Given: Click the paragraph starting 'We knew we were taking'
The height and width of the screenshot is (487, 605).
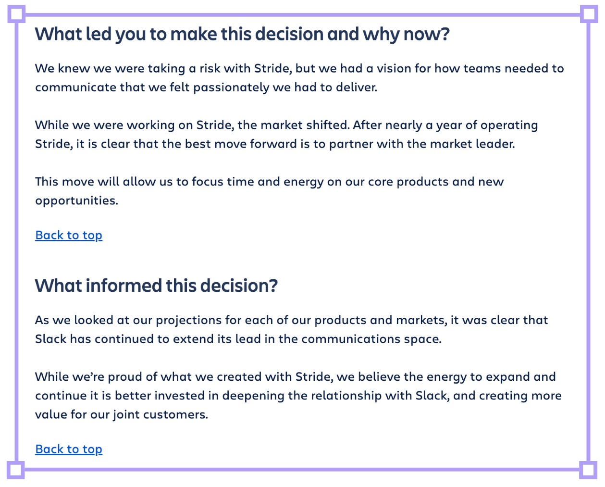Looking at the screenshot, I should click(299, 78).
